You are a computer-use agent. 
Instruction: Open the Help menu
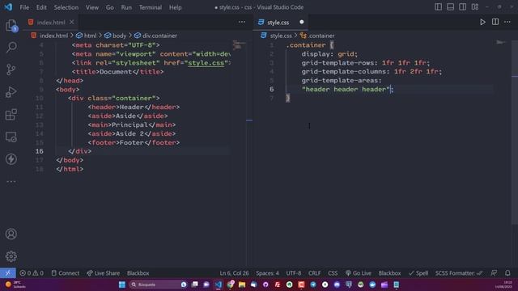[176, 7]
